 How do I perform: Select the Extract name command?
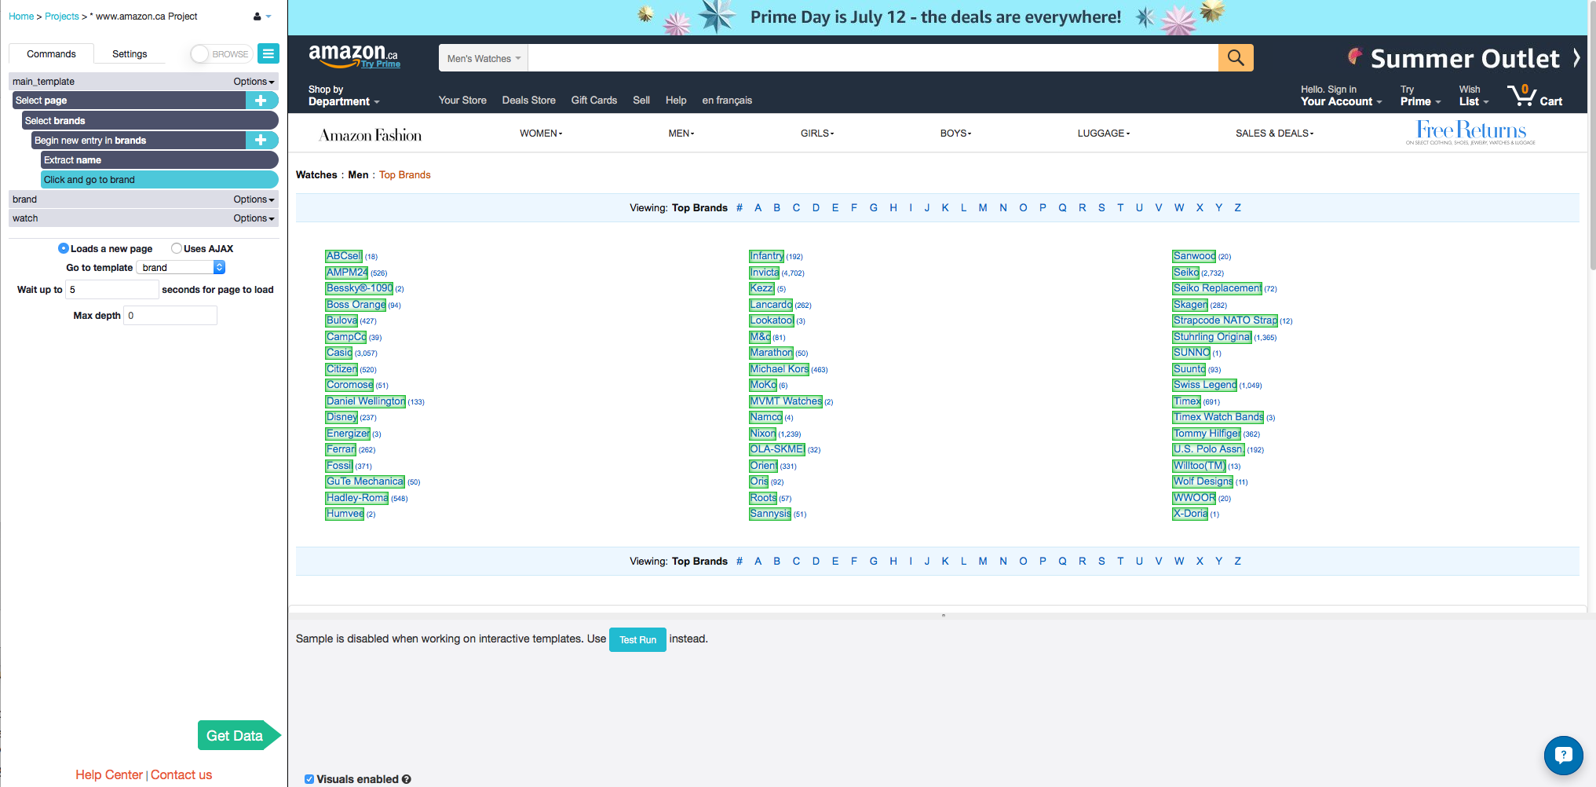pyautogui.click(x=159, y=159)
